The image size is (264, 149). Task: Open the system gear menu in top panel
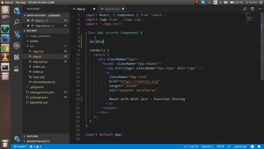(261, 2)
